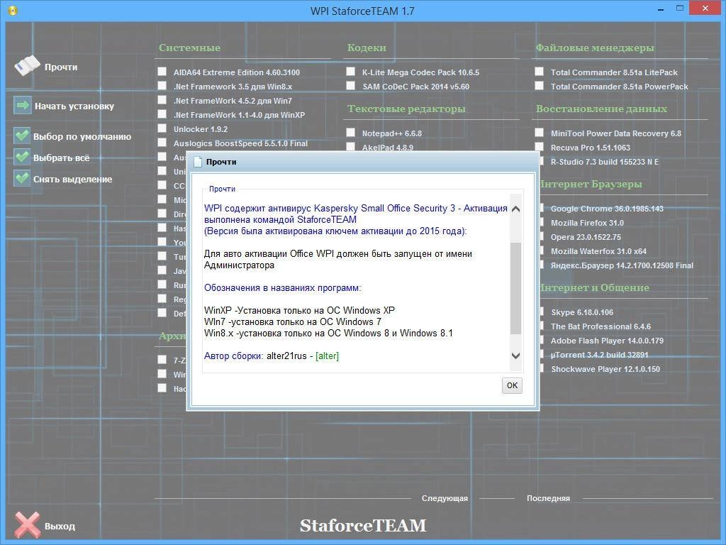Click Opera 23.0.1522.75 entry
Image resolution: width=726 pixels, height=545 pixels.
586,237
